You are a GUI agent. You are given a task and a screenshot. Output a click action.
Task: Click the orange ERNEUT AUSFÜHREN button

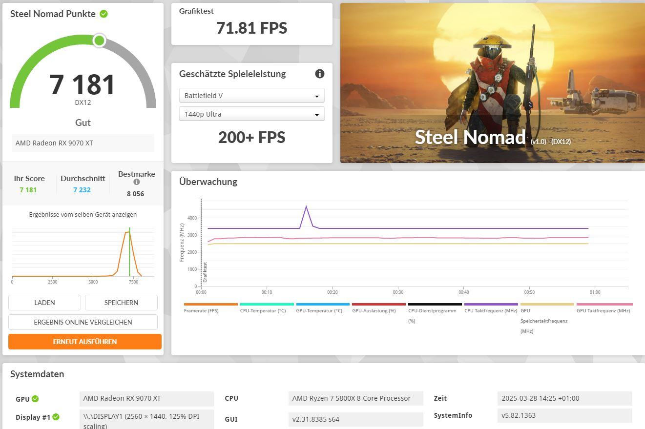tap(85, 342)
